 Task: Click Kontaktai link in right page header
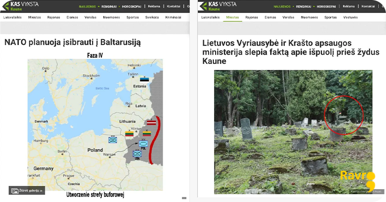(368, 6)
